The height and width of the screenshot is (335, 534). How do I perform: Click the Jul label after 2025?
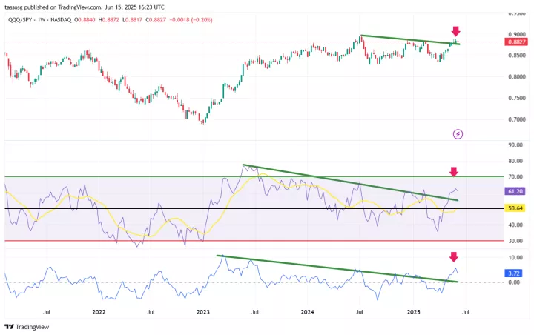pyautogui.click(x=466, y=312)
